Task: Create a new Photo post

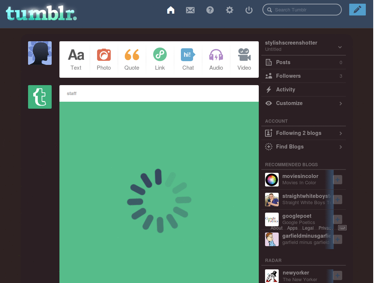Action: pos(104,59)
